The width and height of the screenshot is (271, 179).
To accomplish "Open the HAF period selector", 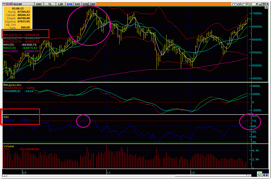I will (x=39, y=4).
